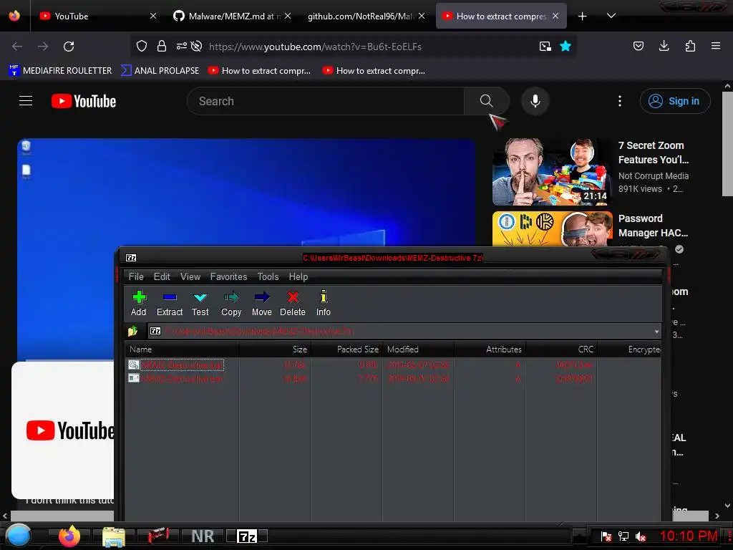Open a new Firefox tab

[x=583, y=16]
